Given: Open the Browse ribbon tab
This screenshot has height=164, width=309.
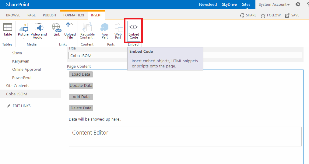Looking at the screenshot, I should coord(13,15).
